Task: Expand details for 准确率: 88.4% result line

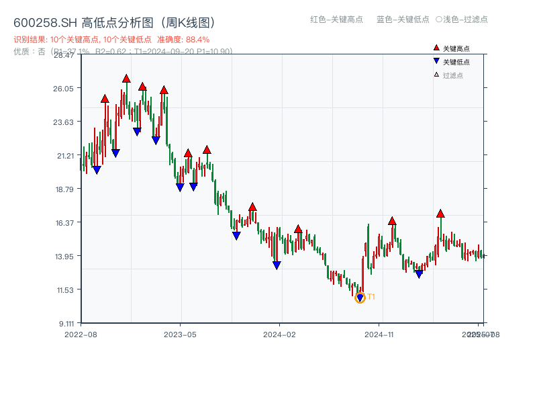Action: coord(181,39)
